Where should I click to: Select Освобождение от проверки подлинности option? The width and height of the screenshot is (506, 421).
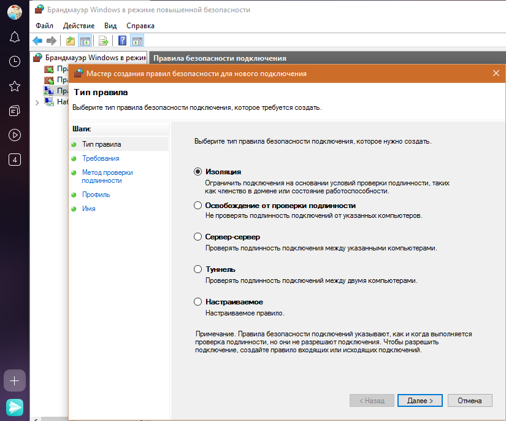click(198, 206)
